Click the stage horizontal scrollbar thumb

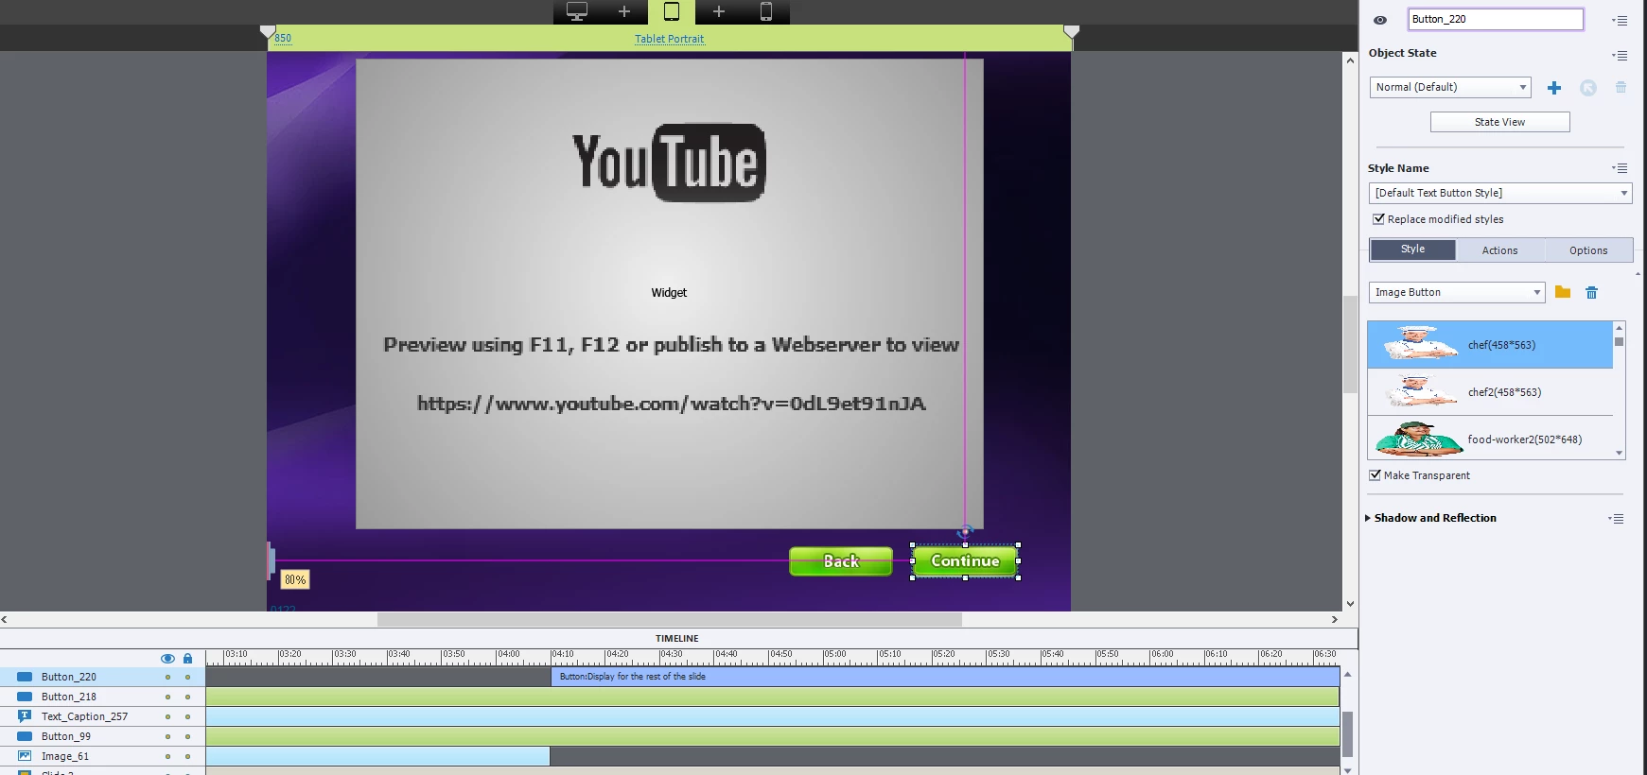tap(669, 620)
